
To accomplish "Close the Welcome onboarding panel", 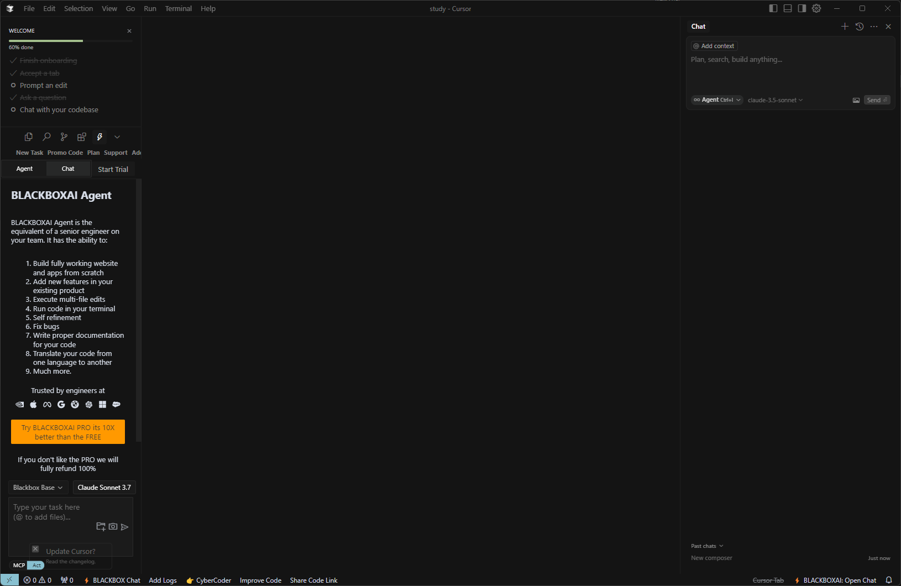I will [x=129, y=31].
